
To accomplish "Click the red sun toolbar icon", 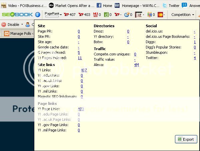I will 160,15.
